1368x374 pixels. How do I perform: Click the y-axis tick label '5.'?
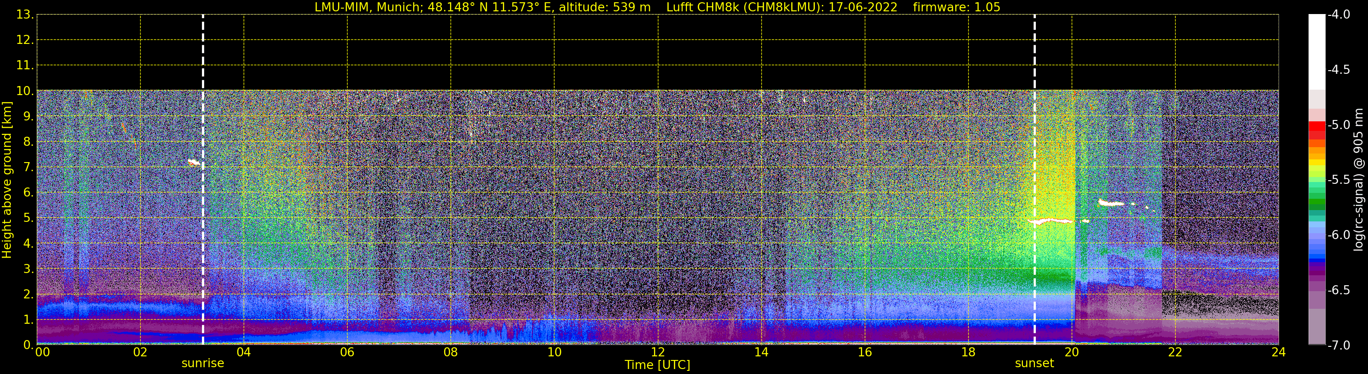[28, 218]
